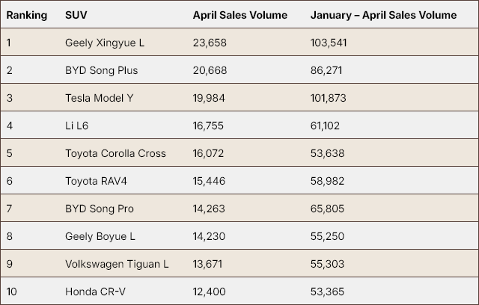Select April sales value 12,400
479x305 pixels.
(x=209, y=292)
